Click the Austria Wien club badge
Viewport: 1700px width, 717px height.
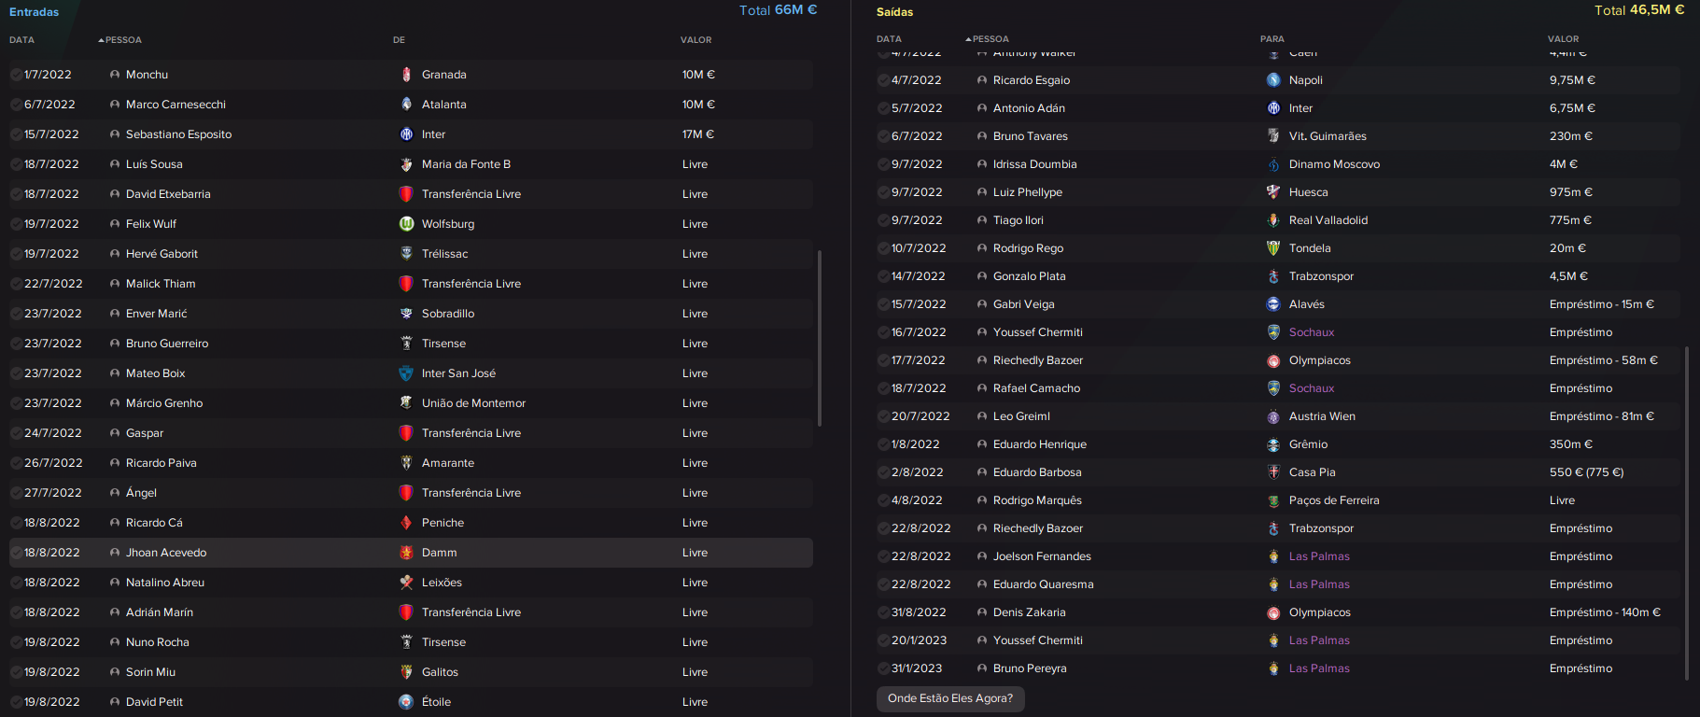pyautogui.click(x=1273, y=416)
